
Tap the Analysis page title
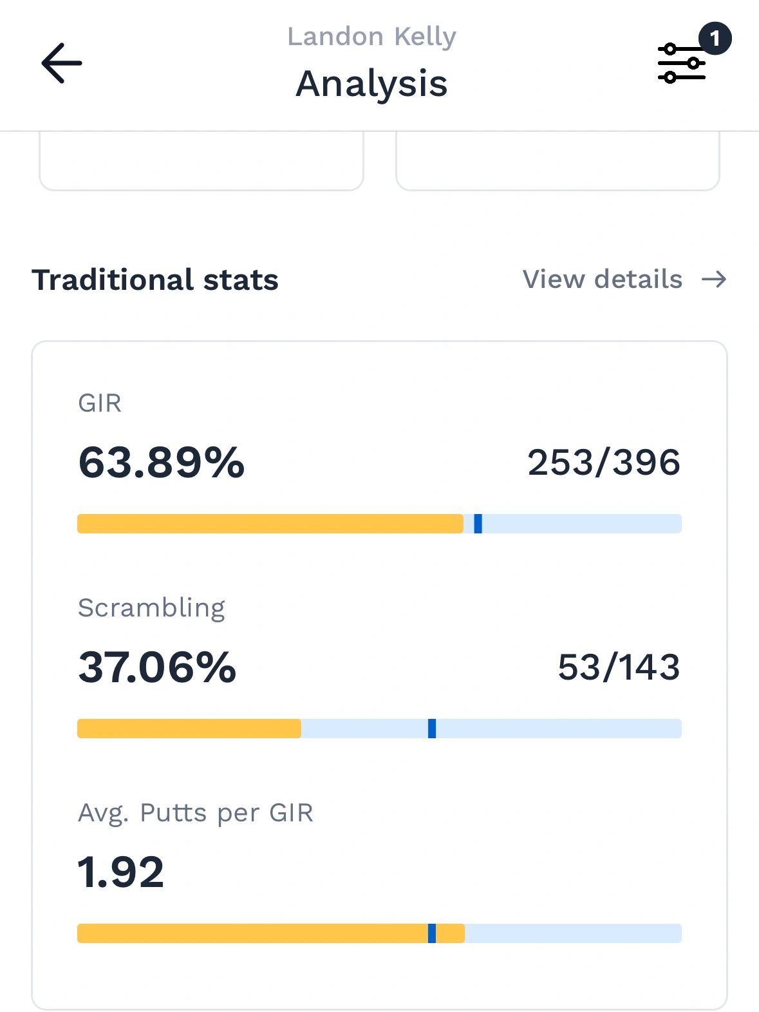click(371, 84)
